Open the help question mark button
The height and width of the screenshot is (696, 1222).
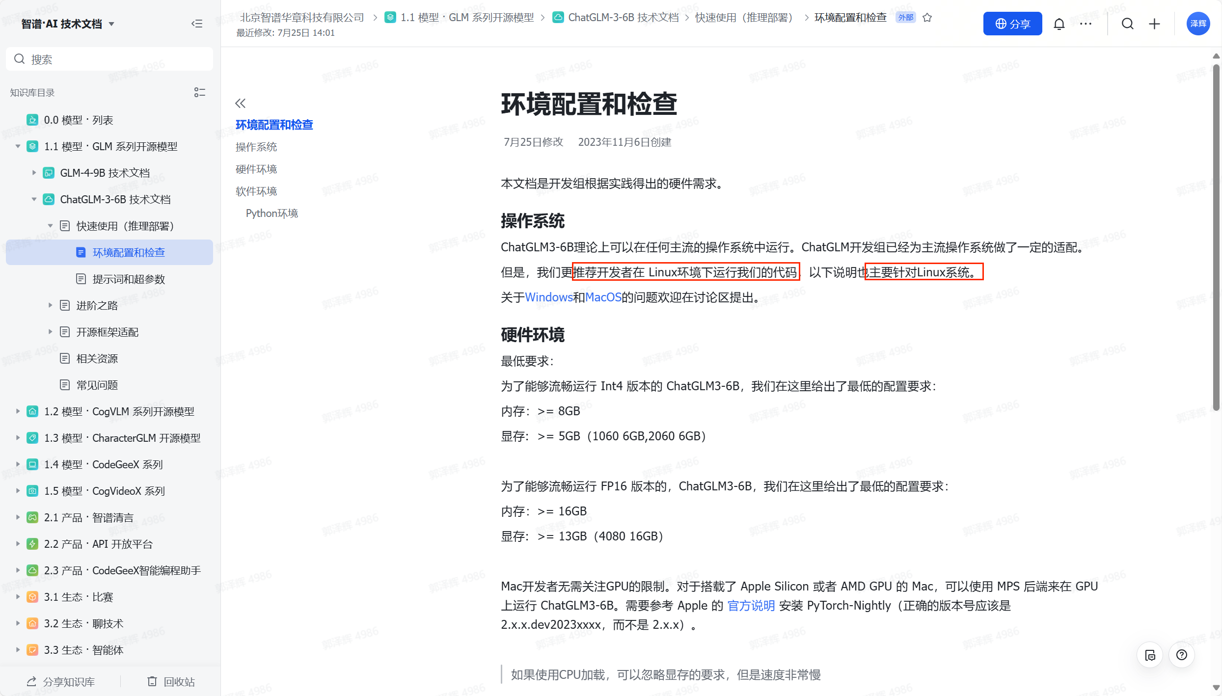click(1181, 655)
